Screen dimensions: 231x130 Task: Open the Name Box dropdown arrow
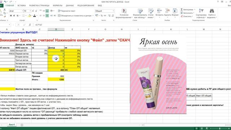pos(10,25)
